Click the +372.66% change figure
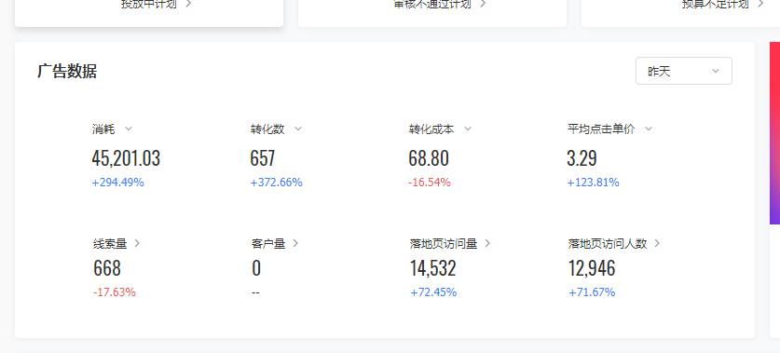Viewport: 780px width, 353px height. click(x=276, y=183)
